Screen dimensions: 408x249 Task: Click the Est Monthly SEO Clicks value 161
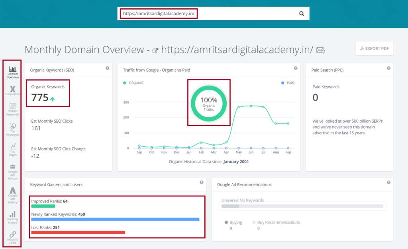[x=36, y=128]
